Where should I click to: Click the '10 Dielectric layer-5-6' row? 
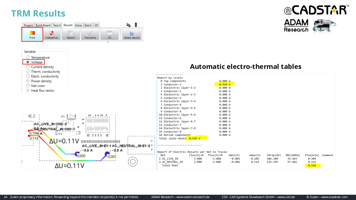point(196,115)
